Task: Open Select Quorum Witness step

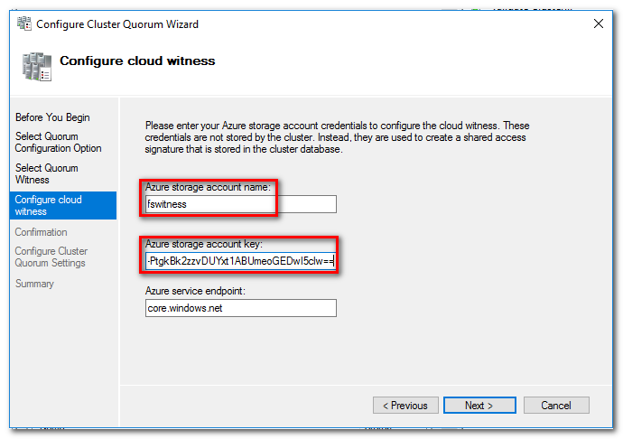Action: 46,173
